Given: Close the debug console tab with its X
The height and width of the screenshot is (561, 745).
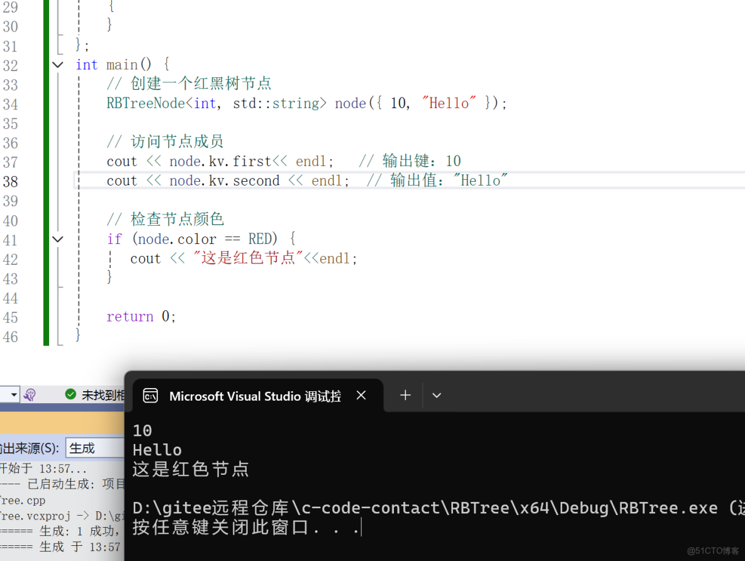Looking at the screenshot, I should click(361, 396).
